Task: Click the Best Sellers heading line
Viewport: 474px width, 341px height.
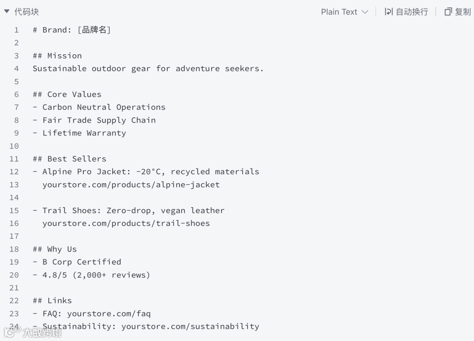Action: [x=69, y=159]
